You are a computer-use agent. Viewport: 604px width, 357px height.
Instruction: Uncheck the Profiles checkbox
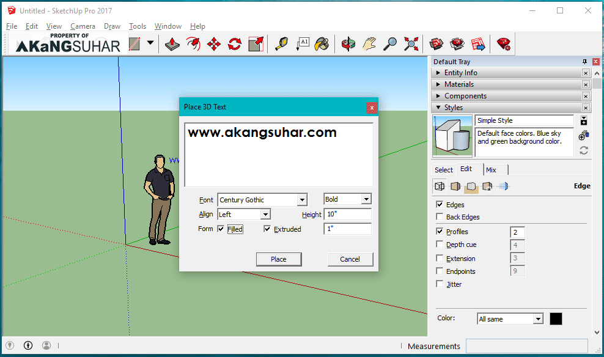440,231
